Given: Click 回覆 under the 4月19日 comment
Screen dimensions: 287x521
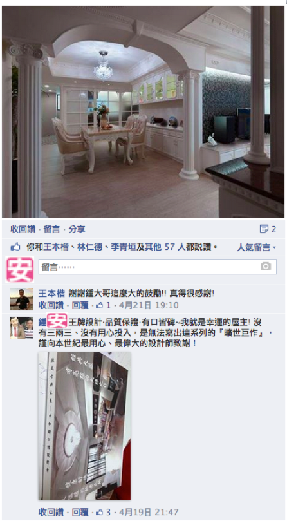Looking at the screenshot, I should 80,512.
